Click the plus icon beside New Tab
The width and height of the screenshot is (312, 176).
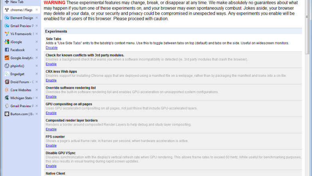[7, 2]
